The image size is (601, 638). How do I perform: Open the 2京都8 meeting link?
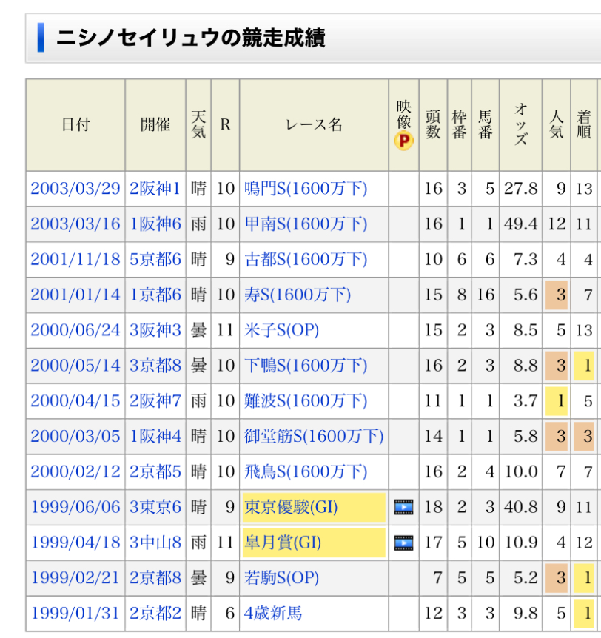[155, 578]
